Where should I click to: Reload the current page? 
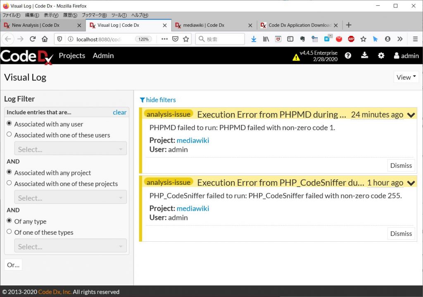pos(33,39)
